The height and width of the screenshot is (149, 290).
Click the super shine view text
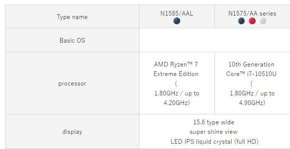coord(214,132)
